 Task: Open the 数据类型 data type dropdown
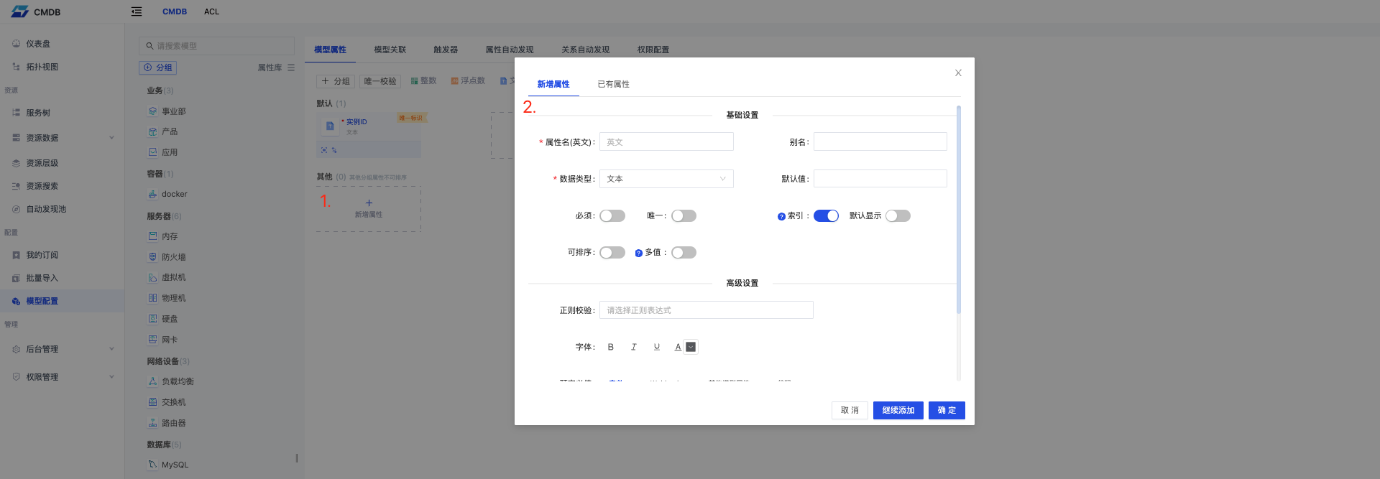[x=666, y=179]
